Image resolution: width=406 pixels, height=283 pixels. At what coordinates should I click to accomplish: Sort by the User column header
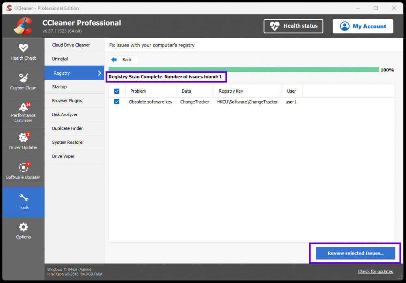click(x=292, y=91)
